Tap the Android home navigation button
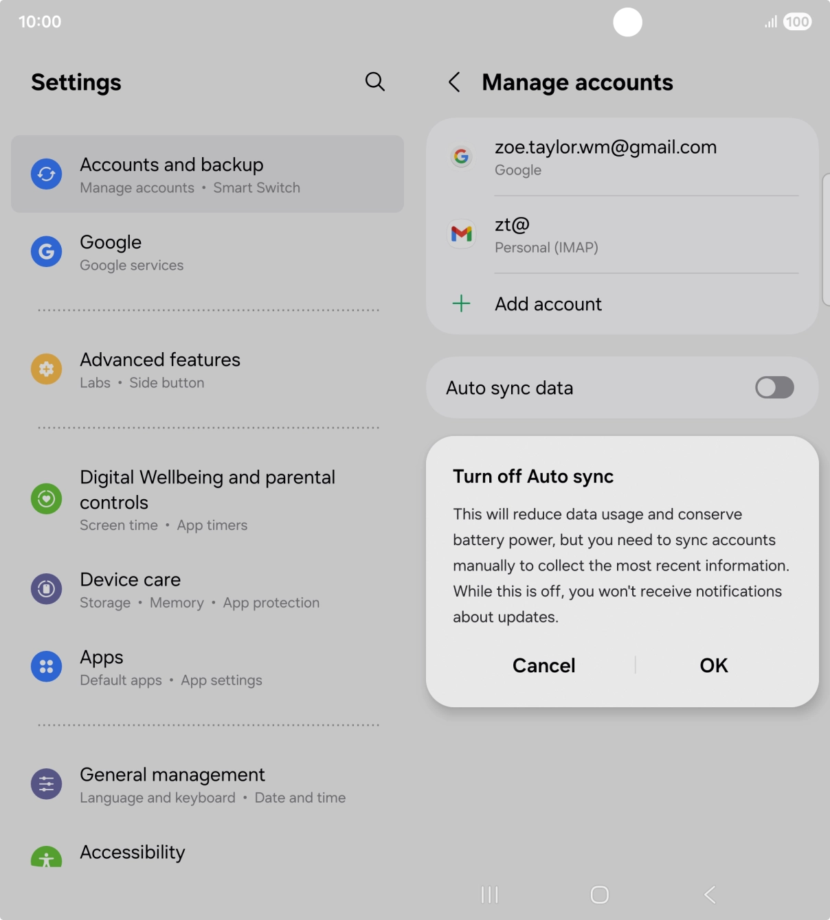Image resolution: width=830 pixels, height=920 pixels. 600,895
